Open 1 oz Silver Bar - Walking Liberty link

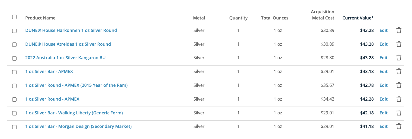[x=74, y=113]
